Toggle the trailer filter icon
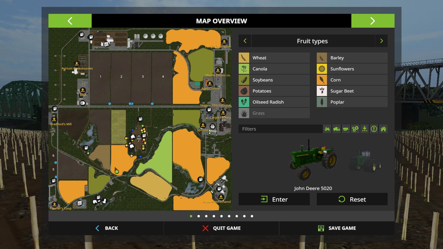Screen dimensions: 443x249 (346, 129)
